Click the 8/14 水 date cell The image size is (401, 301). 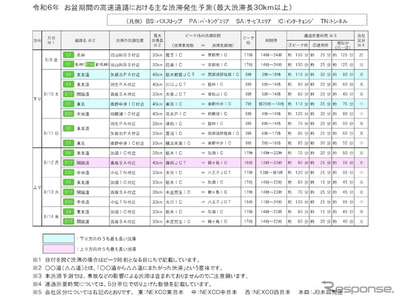click(x=51, y=216)
